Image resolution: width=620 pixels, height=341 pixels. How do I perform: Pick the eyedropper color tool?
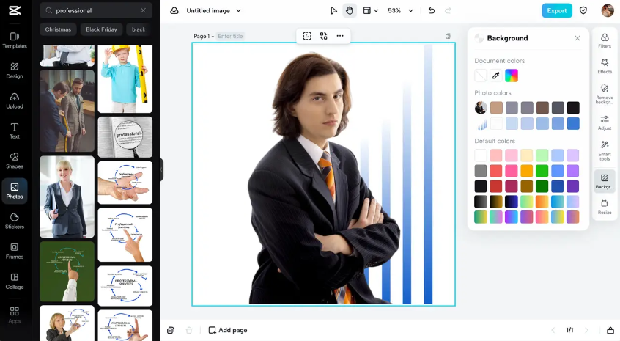[496, 75]
